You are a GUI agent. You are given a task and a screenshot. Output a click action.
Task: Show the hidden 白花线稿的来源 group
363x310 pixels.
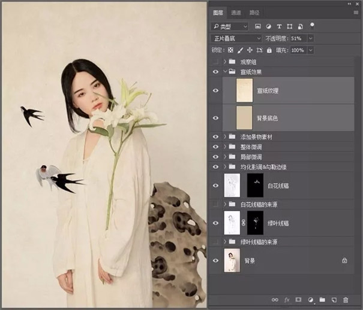click(x=215, y=204)
